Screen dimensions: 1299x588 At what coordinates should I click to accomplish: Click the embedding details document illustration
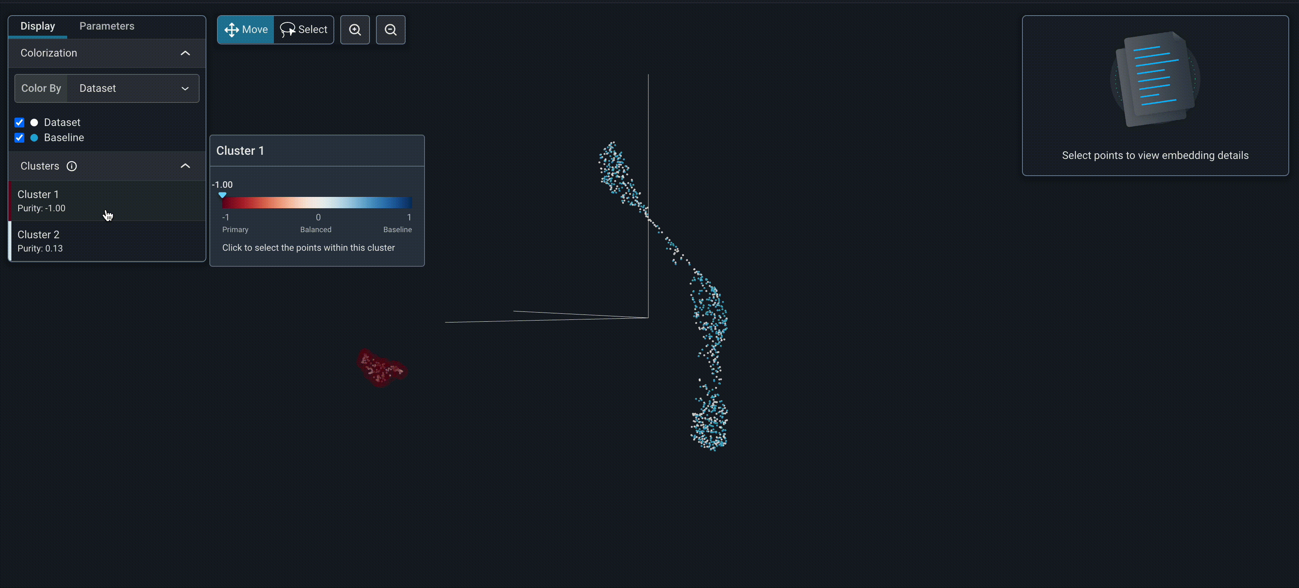tap(1154, 79)
